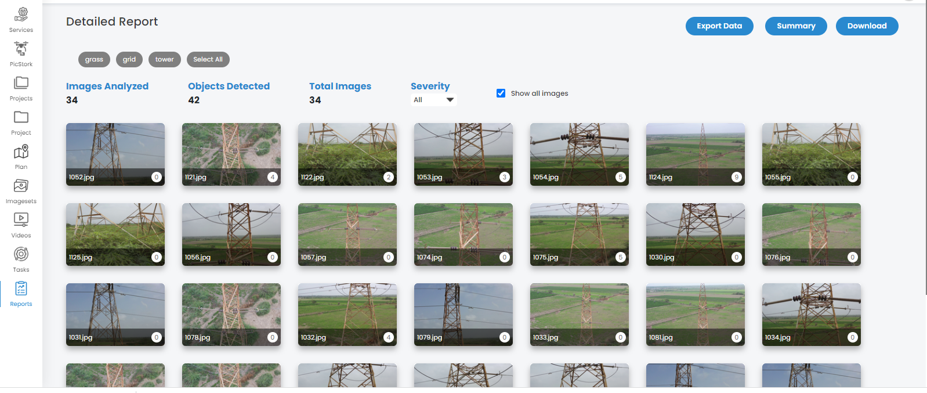Download the detailed report
Viewport: 927px width, 393px height.
[867, 26]
